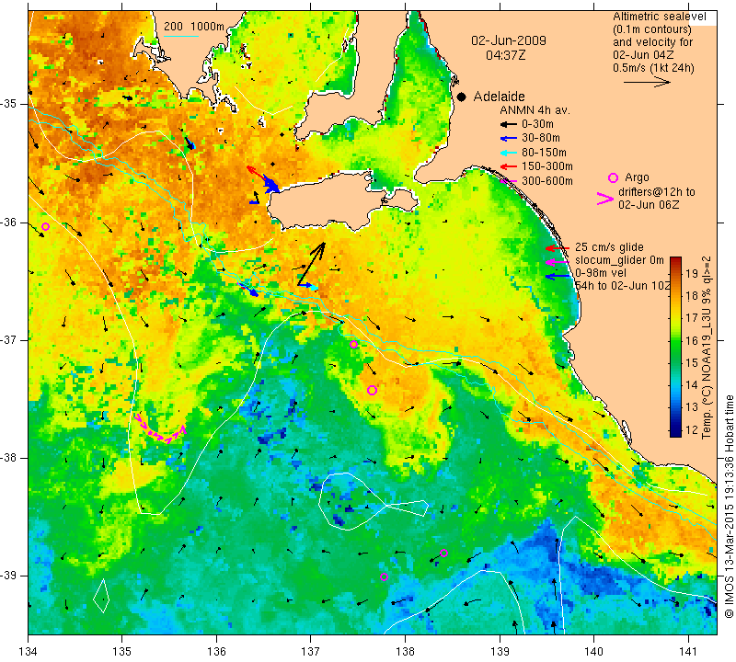Click the red 25 cm/s glide arrow
The width and height of the screenshot is (736, 662).
[x=558, y=248]
